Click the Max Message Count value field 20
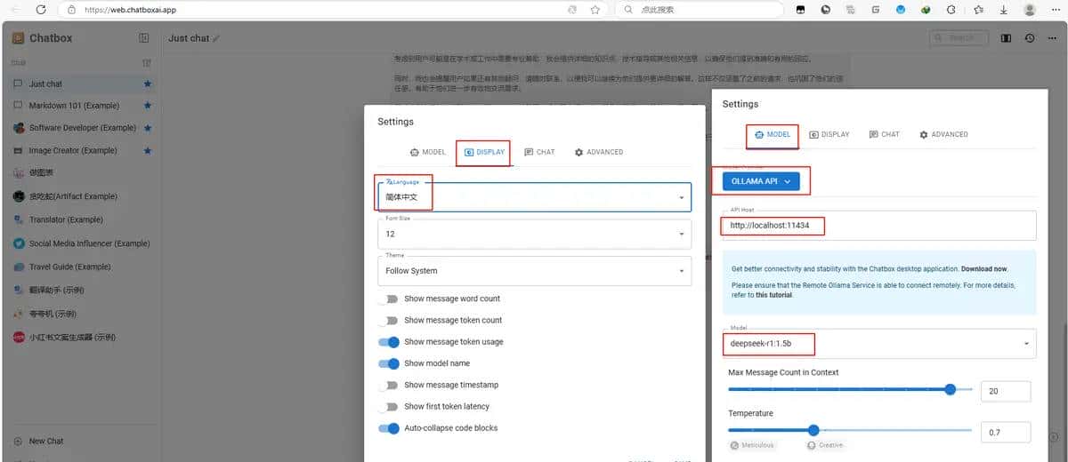 (x=1006, y=391)
